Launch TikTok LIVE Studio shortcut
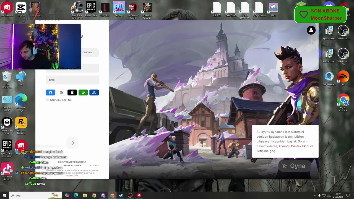The image size is (354, 199). tap(7, 172)
